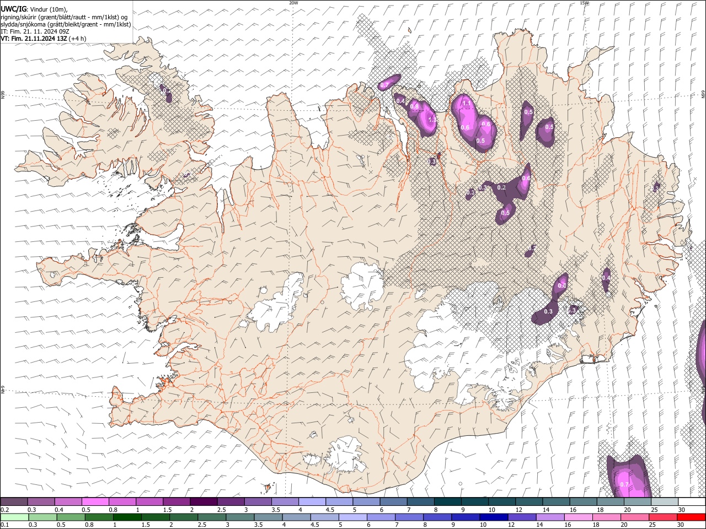
Task: Click the upper legend row swatch labeled 2
Action: tap(204, 501)
